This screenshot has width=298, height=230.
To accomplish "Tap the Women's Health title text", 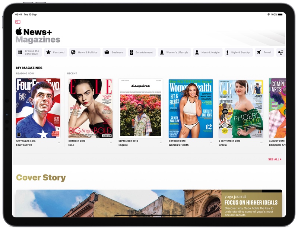I will pyautogui.click(x=179, y=145).
